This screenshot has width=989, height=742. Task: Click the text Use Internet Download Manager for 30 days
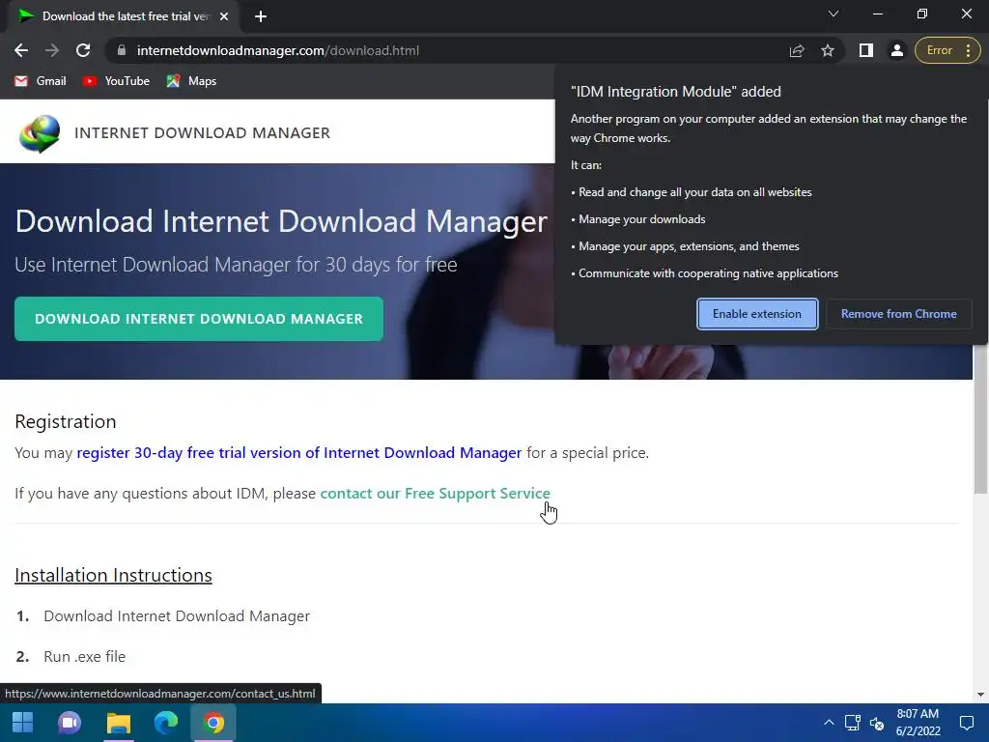click(x=236, y=265)
